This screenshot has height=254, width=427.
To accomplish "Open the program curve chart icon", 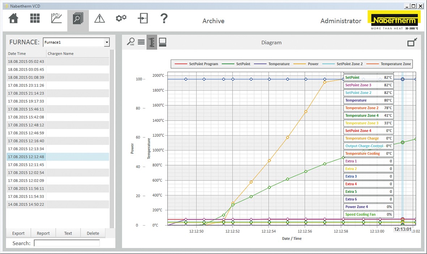I will (56, 18).
